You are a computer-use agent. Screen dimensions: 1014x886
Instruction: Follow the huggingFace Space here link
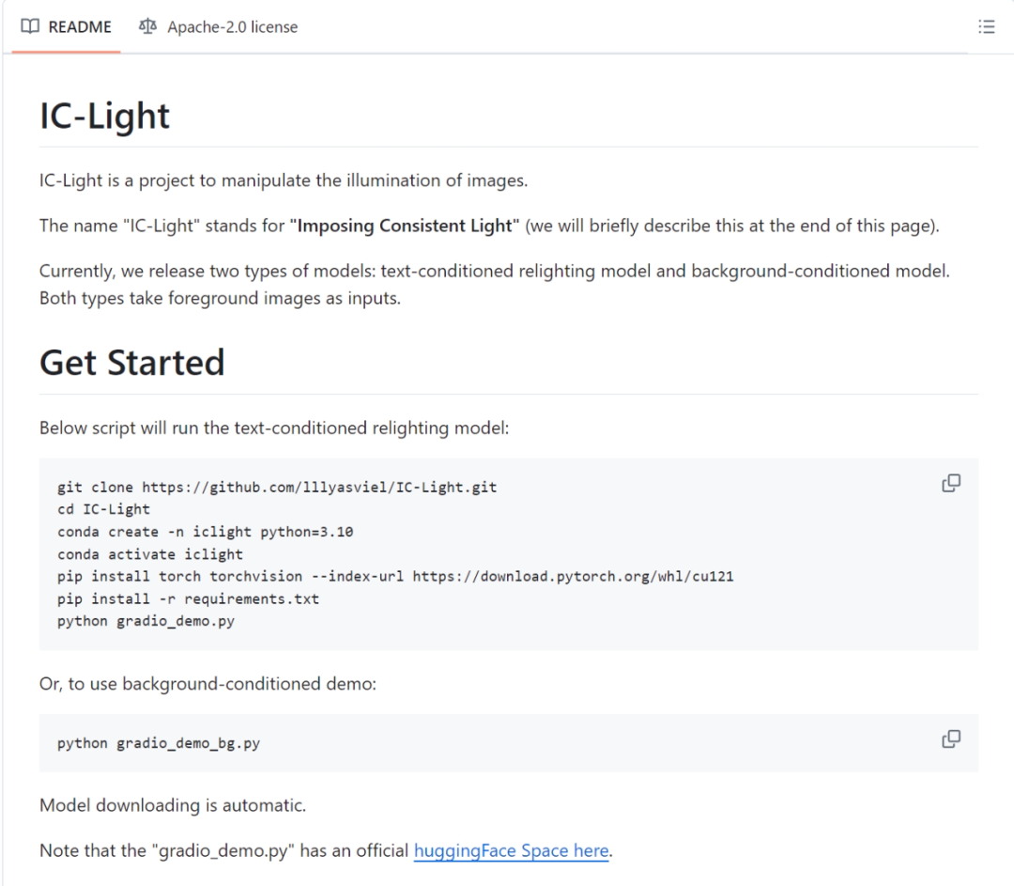(512, 850)
